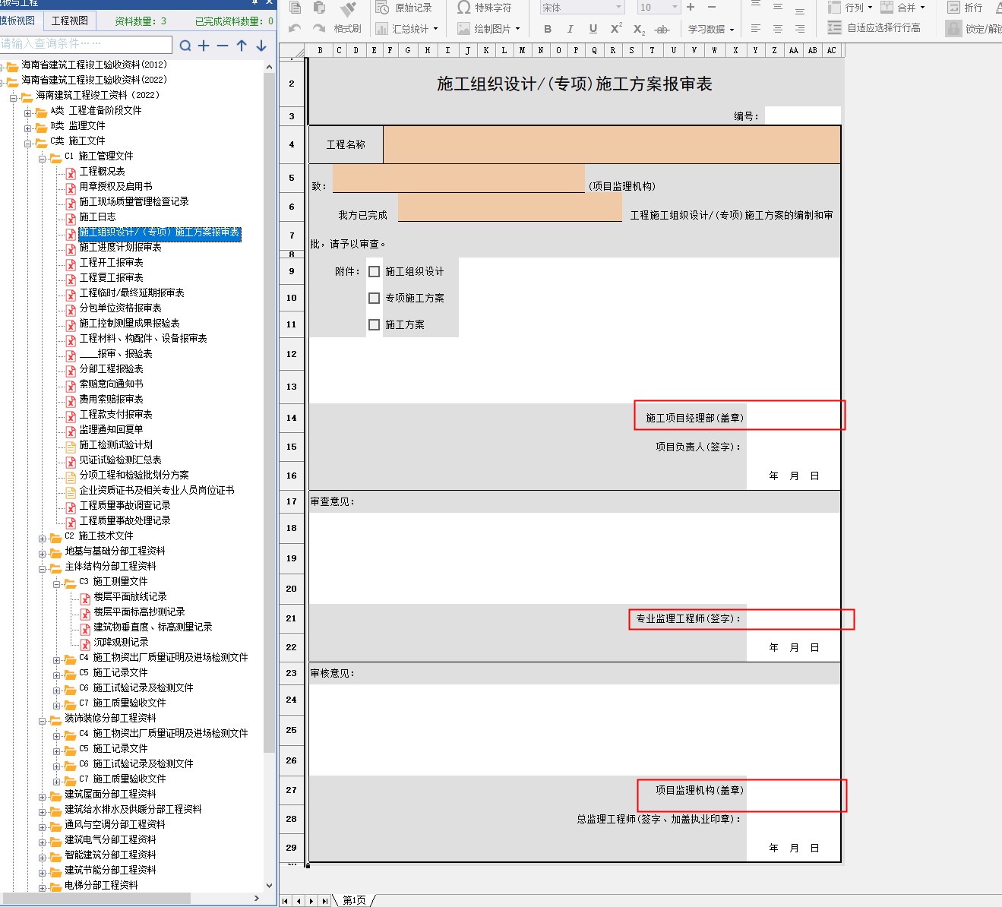The image size is (1002, 907).
Task: Click the redo arrow icon
Action: pyautogui.click(x=320, y=28)
